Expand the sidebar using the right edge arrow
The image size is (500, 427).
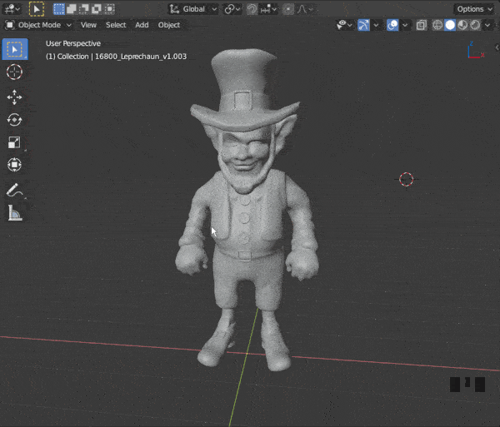[497, 47]
